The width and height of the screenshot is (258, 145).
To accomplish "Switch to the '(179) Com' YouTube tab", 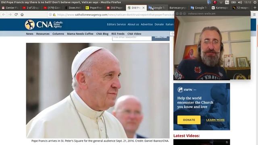I will (52, 8).
